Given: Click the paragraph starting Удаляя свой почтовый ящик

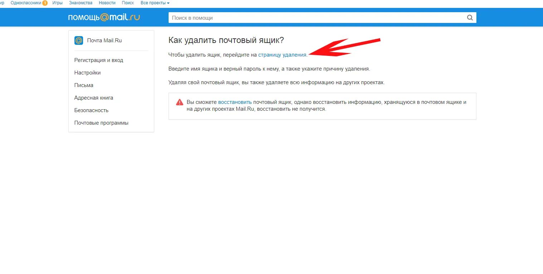Looking at the screenshot, I should [276, 82].
